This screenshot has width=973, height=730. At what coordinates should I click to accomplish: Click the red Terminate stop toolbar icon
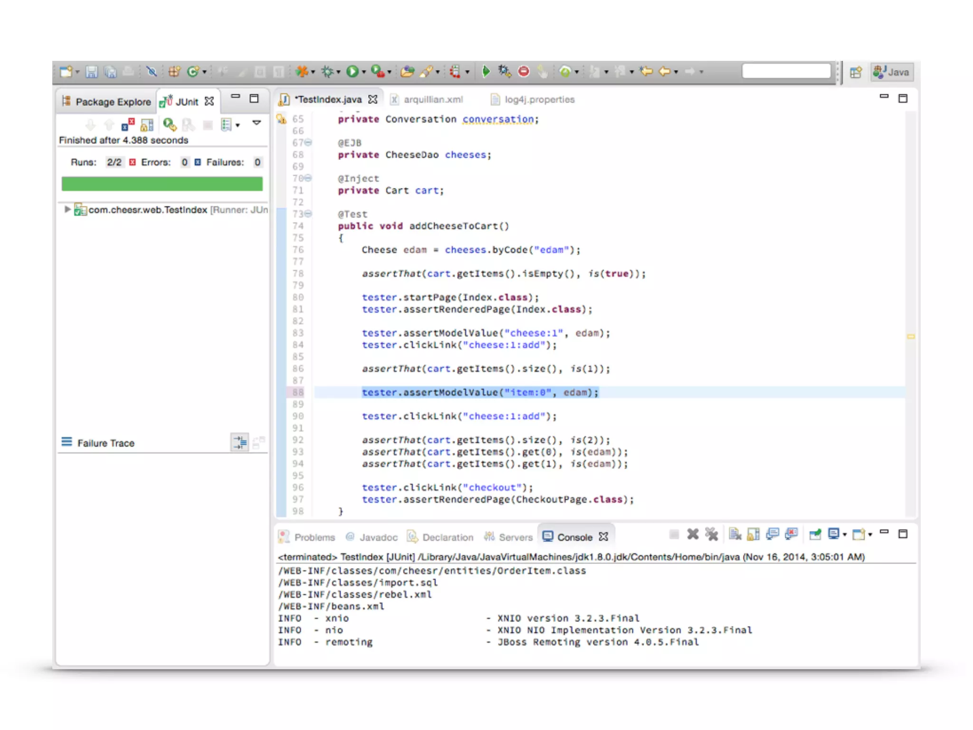tap(524, 72)
